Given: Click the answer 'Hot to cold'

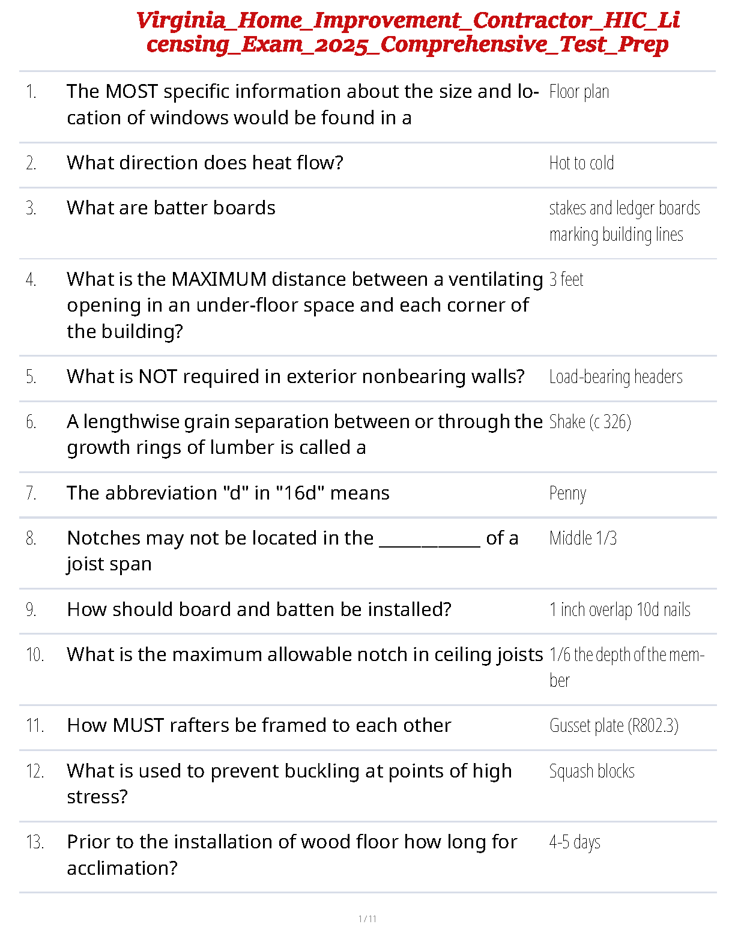Looking at the screenshot, I should coord(581,163).
